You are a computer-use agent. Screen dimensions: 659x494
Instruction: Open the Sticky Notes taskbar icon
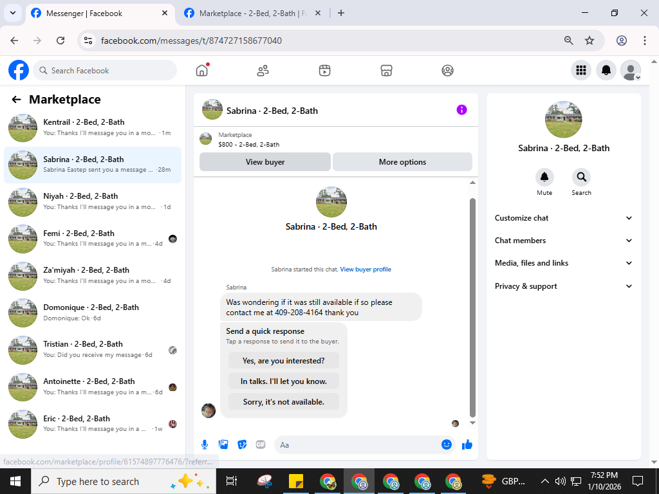pos(296,481)
